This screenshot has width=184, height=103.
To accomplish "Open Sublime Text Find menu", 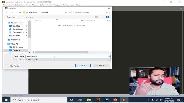I will 28,5.
